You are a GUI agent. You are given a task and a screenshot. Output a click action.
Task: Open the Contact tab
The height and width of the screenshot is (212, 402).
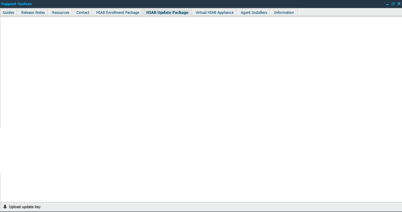tap(82, 12)
